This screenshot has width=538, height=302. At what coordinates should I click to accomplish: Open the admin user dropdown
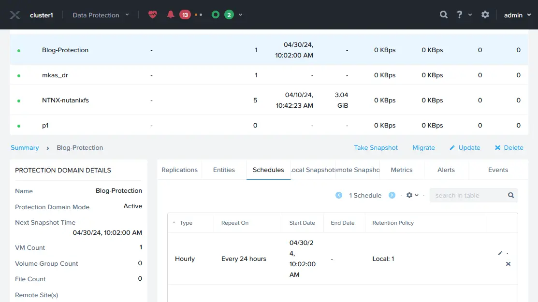(x=517, y=15)
